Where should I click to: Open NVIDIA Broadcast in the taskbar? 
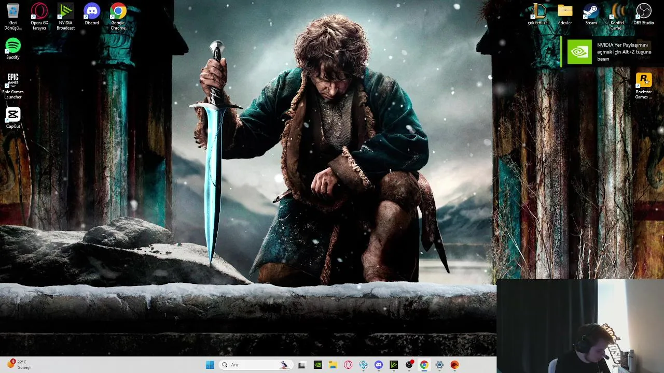point(394,365)
